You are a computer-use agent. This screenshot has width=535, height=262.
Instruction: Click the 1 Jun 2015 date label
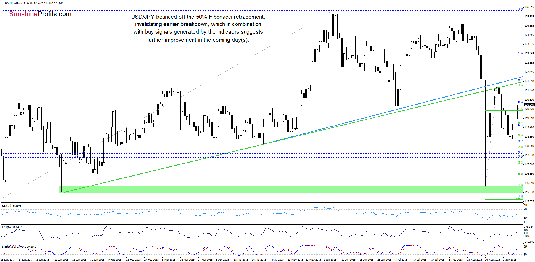click(x=330, y=260)
